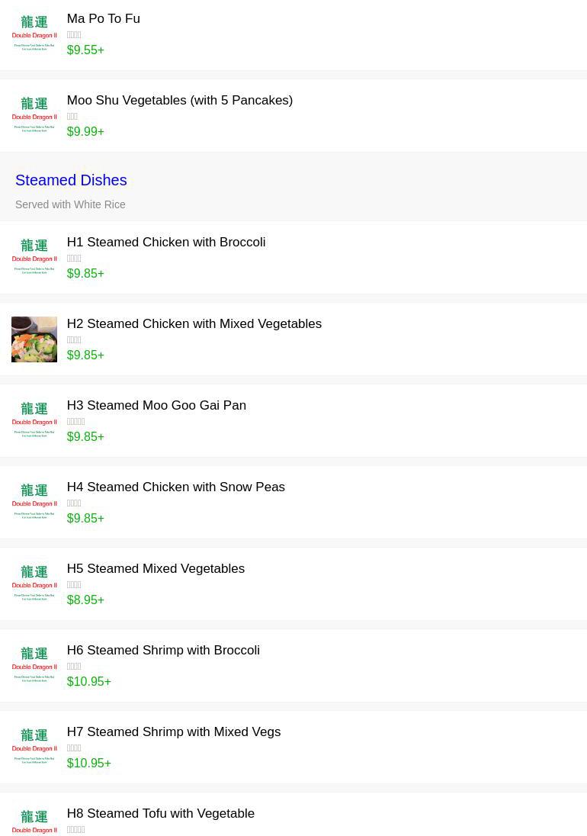The height and width of the screenshot is (836, 587).
Task: Click the logo next to H5 Steamed Mixed Vegetables
Action: click(x=34, y=584)
